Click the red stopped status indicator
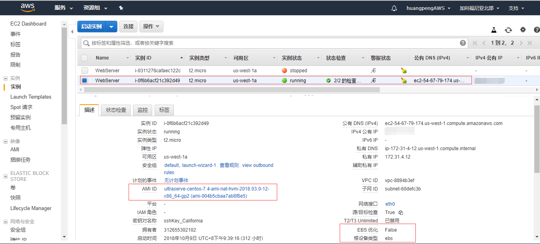Screen dimensions: 540x244 (x=284, y=71)
